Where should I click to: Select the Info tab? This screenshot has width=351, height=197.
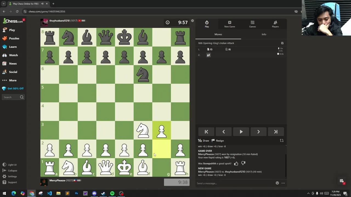264,34
